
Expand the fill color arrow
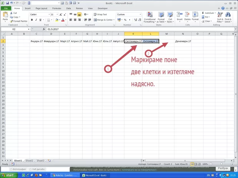tap(59, 20)
